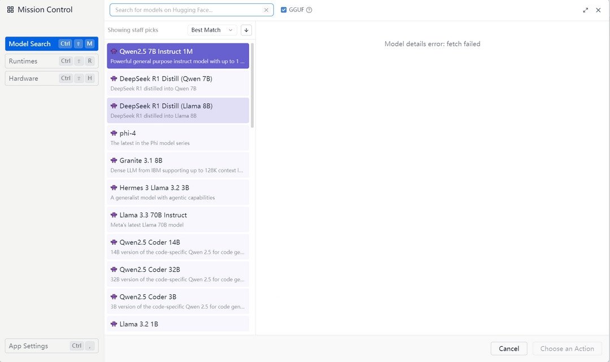Select DeepSeek R1 Distill (Llama 8B) title

pos(166,105)
